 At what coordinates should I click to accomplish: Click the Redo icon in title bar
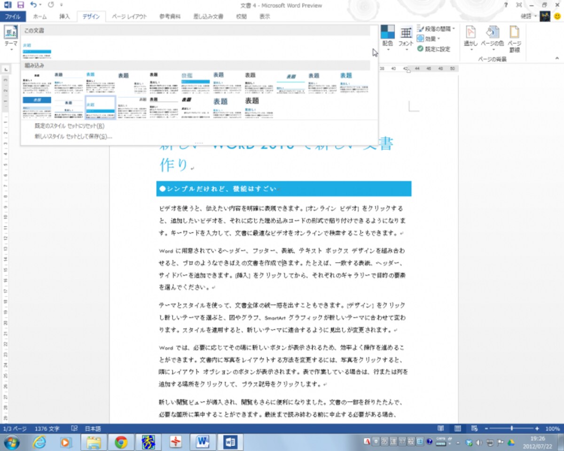(50, 5)
